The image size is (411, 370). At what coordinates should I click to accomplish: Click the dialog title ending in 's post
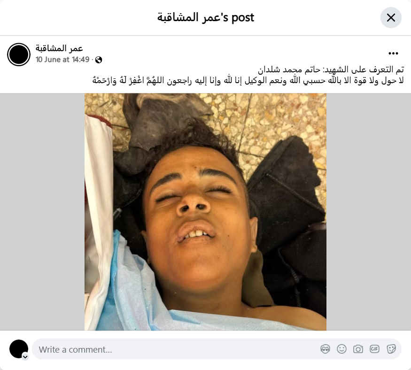pyautogui.click(x=206, y=17)
